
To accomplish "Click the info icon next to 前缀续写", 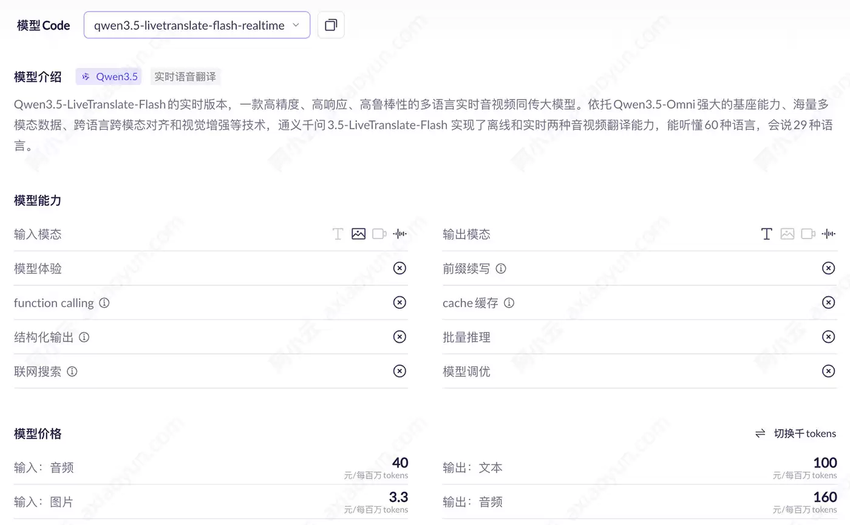I will tap(501, 268).
